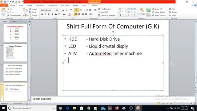This screenshot has width=197, height=111.
Task: Close the slides pane
Action: tap(29, 22)
